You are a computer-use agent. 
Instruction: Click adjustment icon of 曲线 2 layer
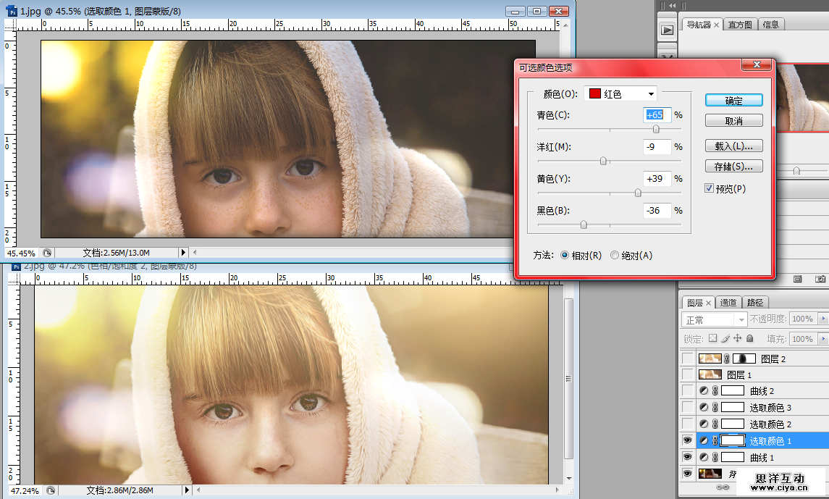pos(704,391)
